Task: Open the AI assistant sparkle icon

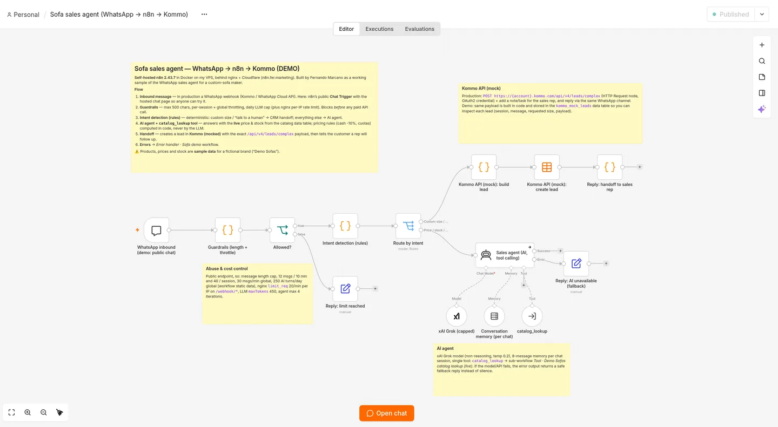Action: tap(762, 109)
